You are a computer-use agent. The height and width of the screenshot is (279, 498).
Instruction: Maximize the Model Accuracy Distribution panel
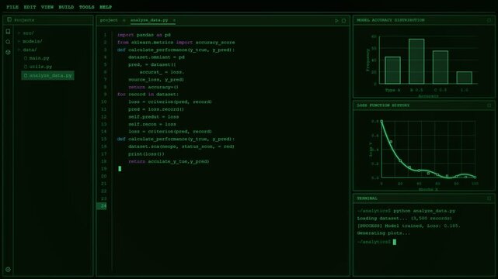(x=489, y=20)
